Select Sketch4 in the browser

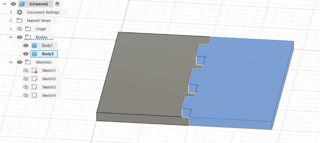[49, 95]
